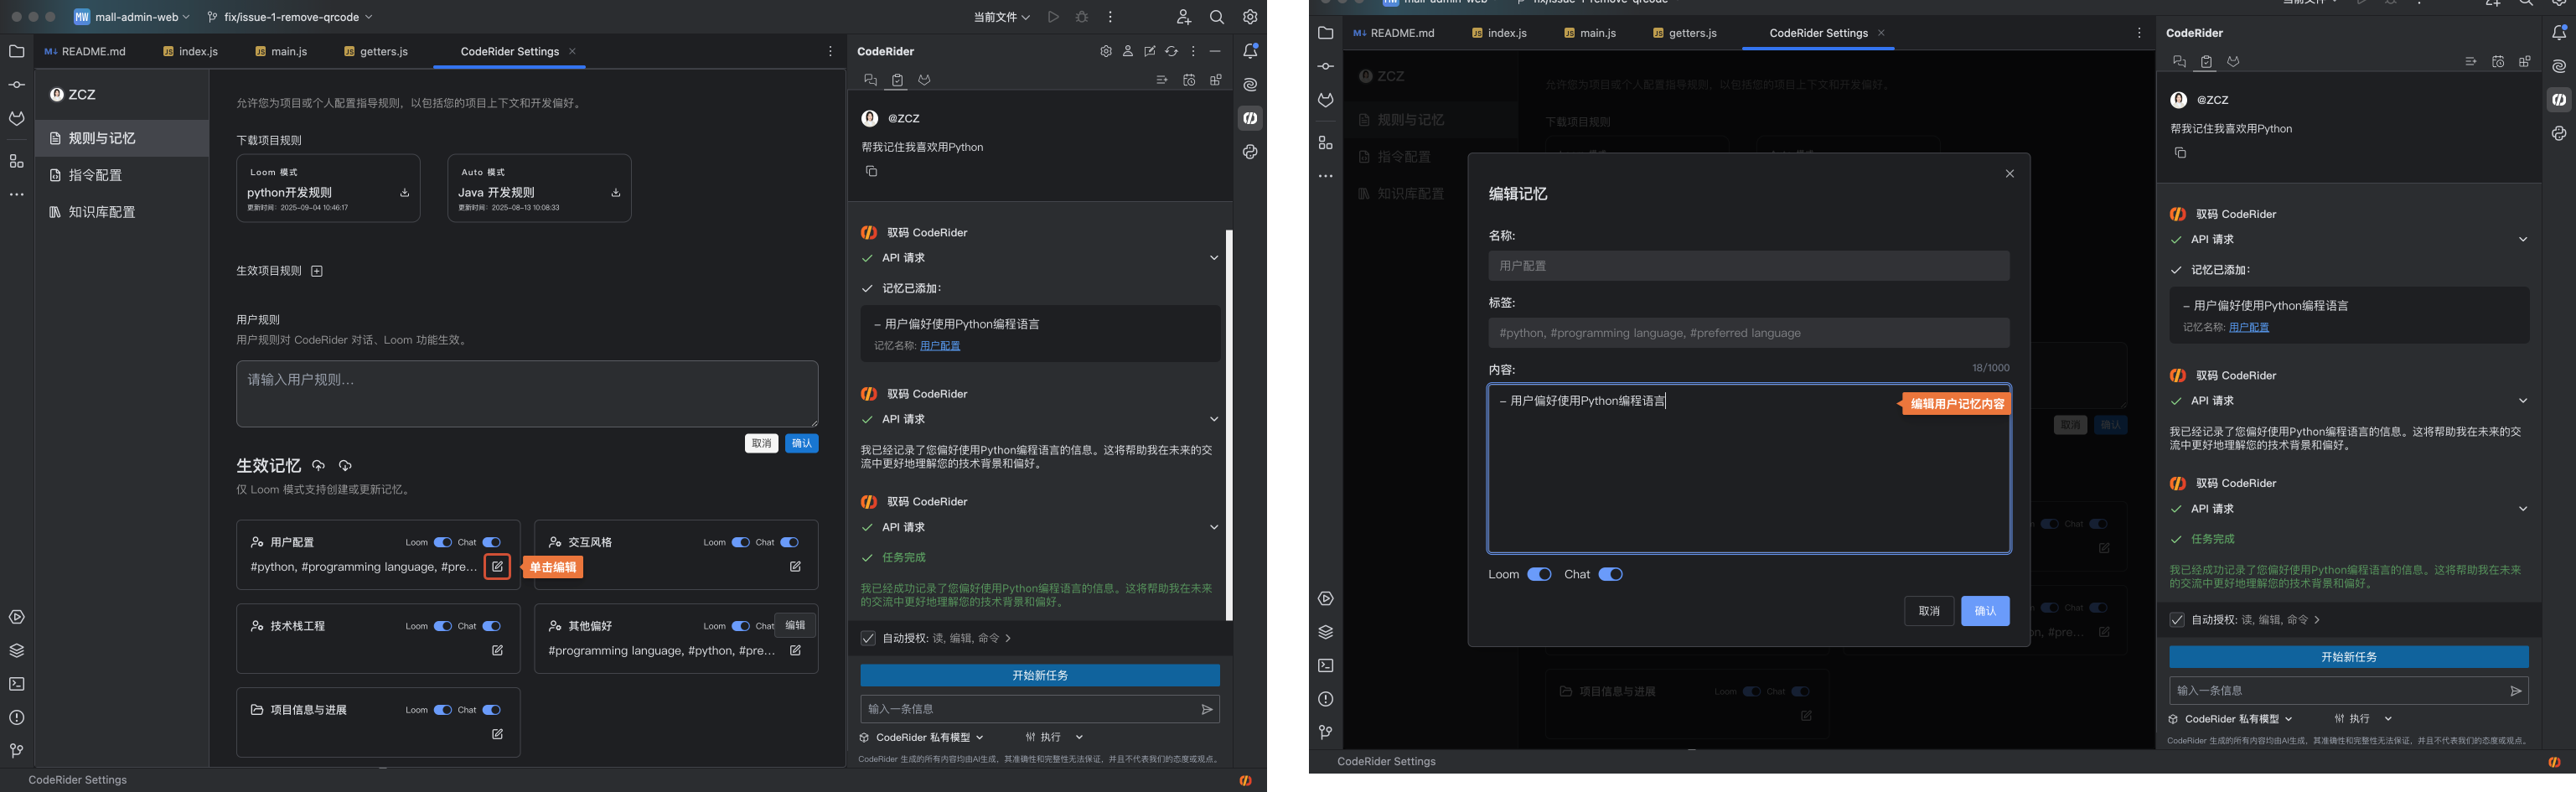Screen dimensions: 2576x792
Task: Click the edit icon on 用户配置 memory card
Action: point(497,567)
